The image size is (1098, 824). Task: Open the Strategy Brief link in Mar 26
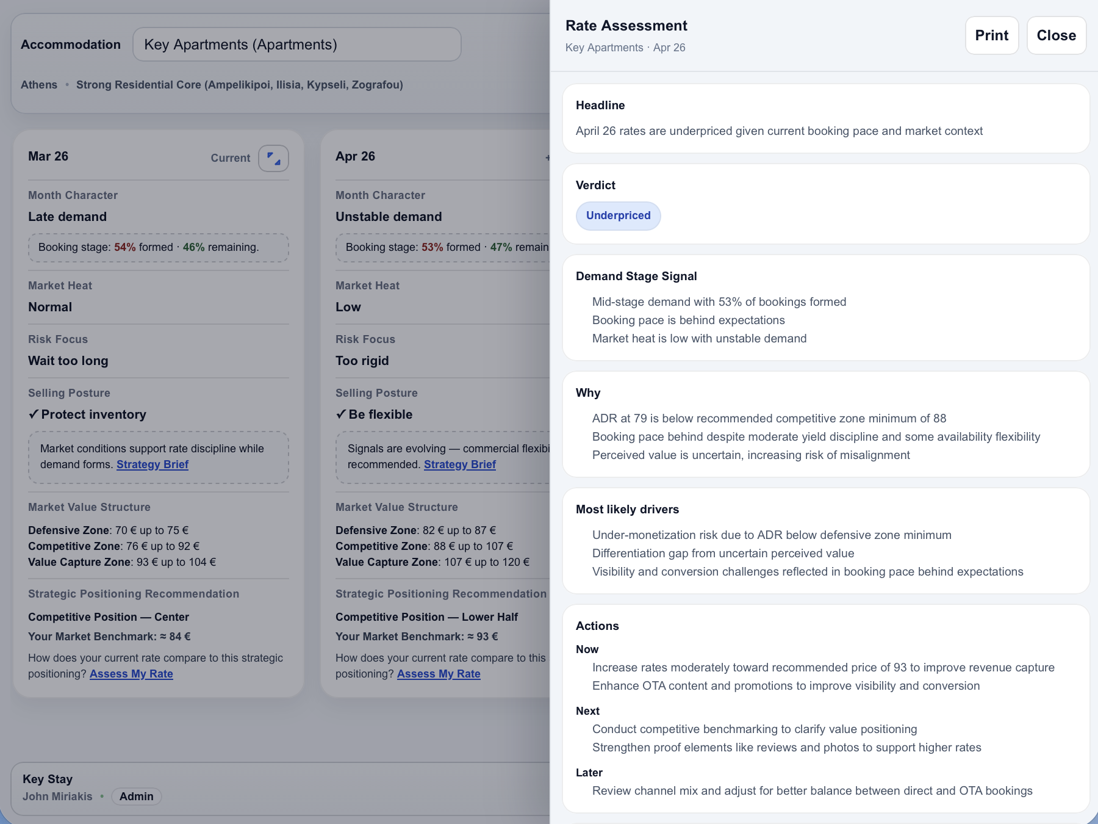[152, 464]
